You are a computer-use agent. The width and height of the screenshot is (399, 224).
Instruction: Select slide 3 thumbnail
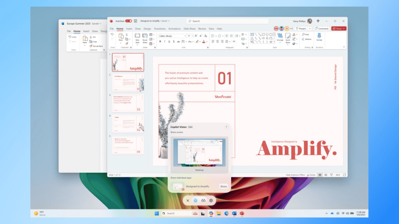(128, 103)
